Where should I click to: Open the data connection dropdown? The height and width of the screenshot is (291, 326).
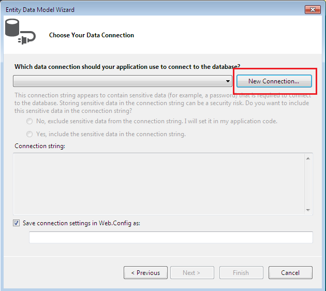tap(123, 81)
